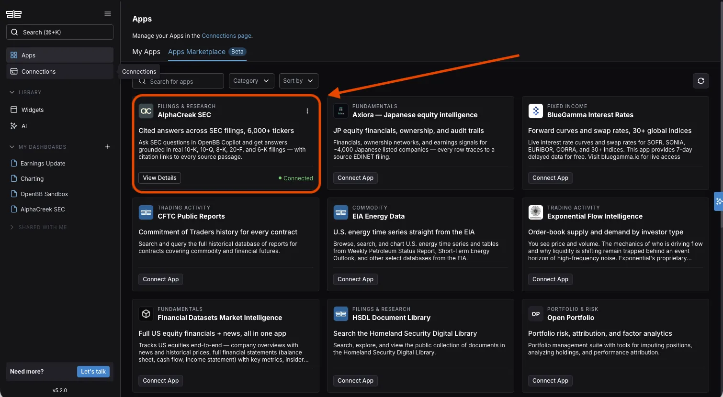Click the AlphaCreek SEC app logo
The height and width of the screenshot is (397, 723).
[x=146, y=111]
